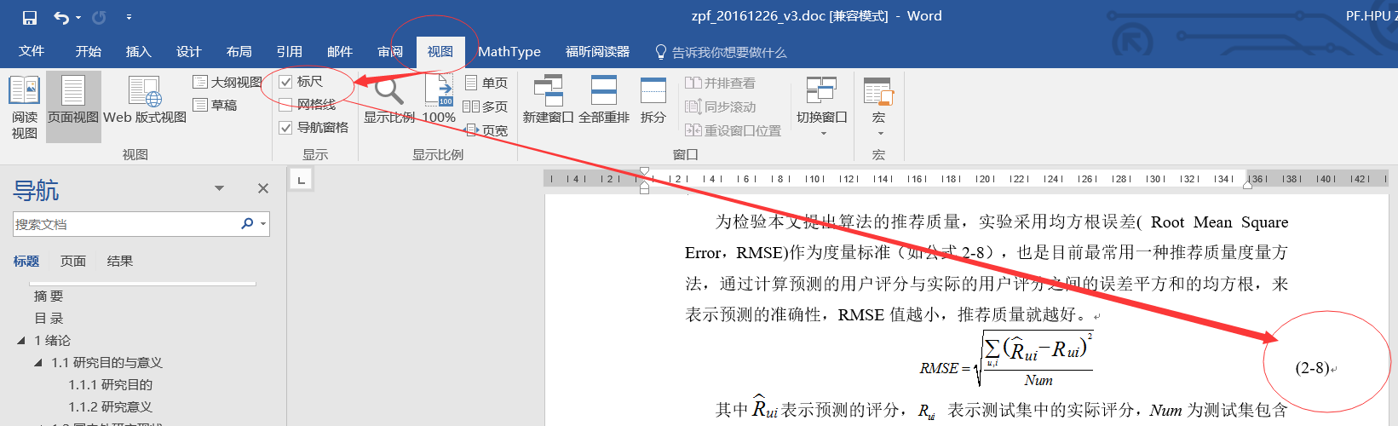The image size is (1398, 426).
Task: Go to heading 1.1.1 研究目的
Action: point(111,385)
